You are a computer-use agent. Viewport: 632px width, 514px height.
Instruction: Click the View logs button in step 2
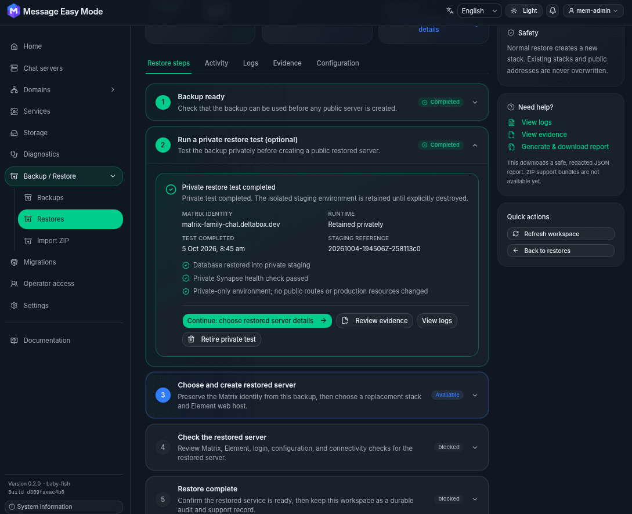(x=436, y=321)
